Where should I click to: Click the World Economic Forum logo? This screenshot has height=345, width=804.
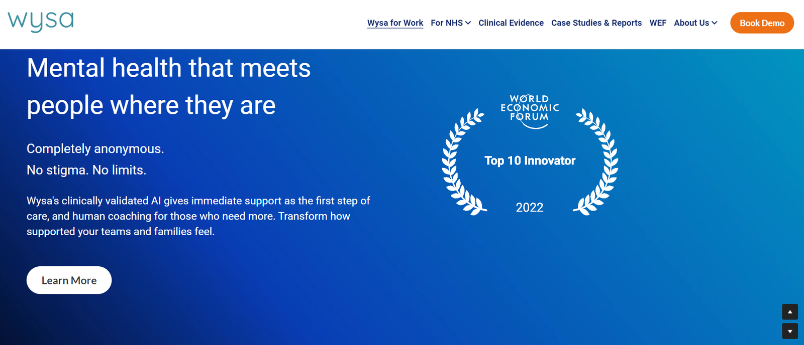[x=530, y=109]
